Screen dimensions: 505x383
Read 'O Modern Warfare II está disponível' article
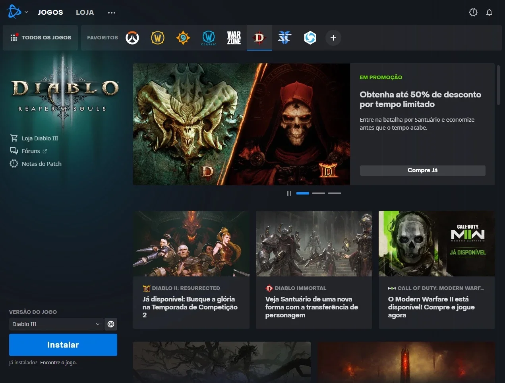431,307
